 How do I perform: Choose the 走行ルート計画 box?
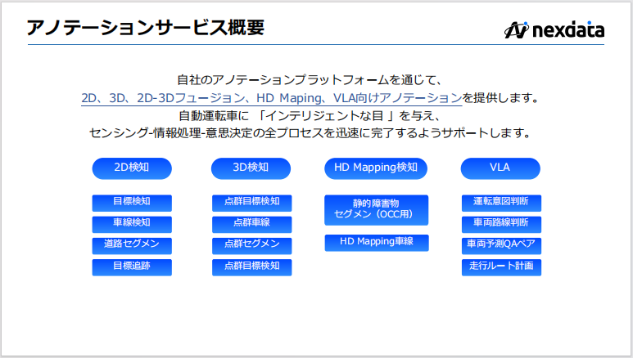(500, 266)
